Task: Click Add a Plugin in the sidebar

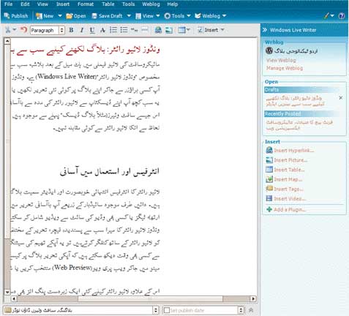Action: coord(286,209)
